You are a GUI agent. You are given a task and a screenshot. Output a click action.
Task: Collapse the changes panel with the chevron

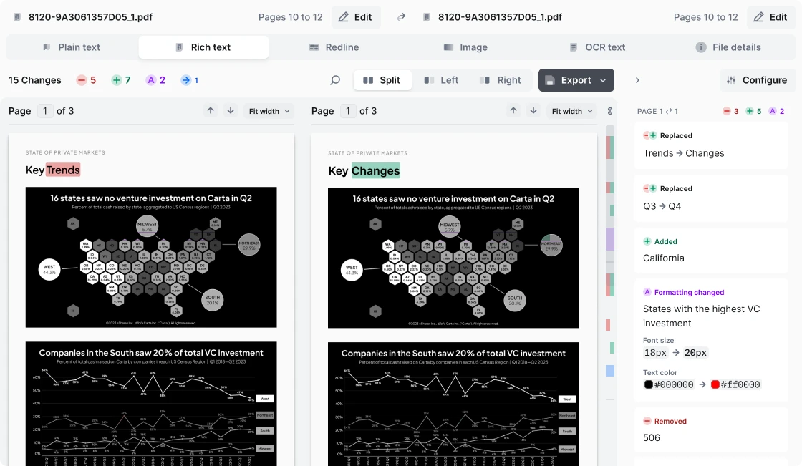(x=637, y=80)
